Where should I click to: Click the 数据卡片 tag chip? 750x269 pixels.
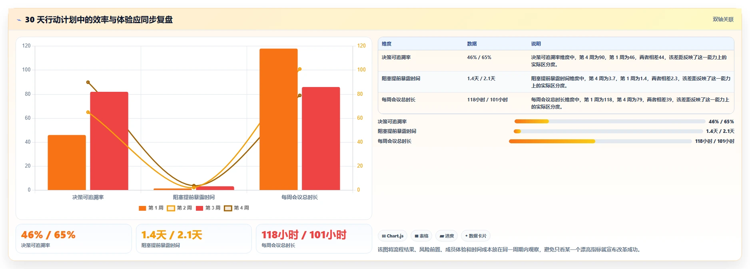coord(476,236)
